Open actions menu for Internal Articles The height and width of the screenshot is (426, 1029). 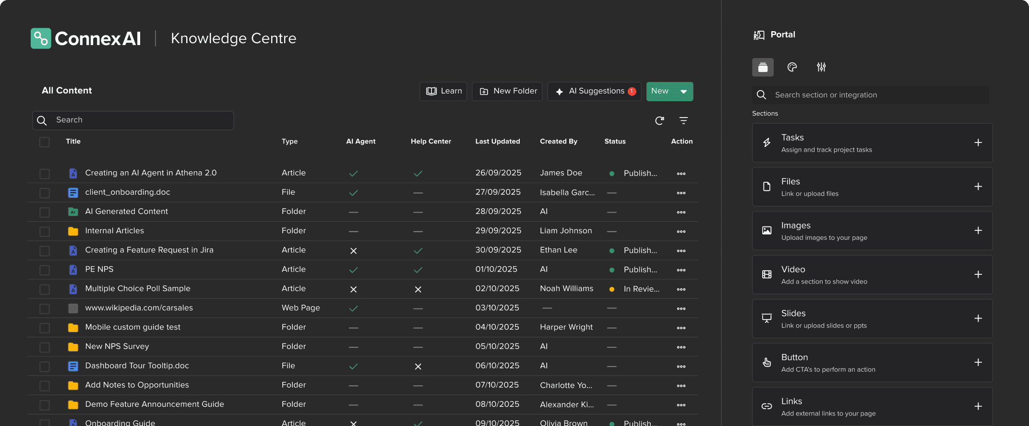point(681,231)
